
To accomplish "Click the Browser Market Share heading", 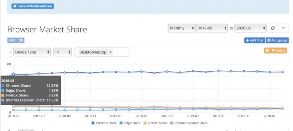I will [x=47, y=29].
